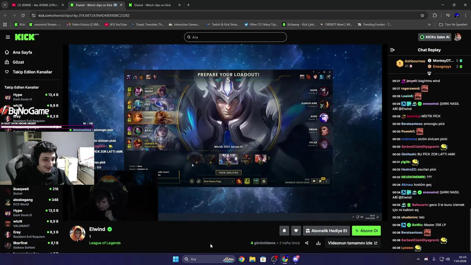Open the tab search dropdown arrow
471x265 pixels.
click(4, 5)
